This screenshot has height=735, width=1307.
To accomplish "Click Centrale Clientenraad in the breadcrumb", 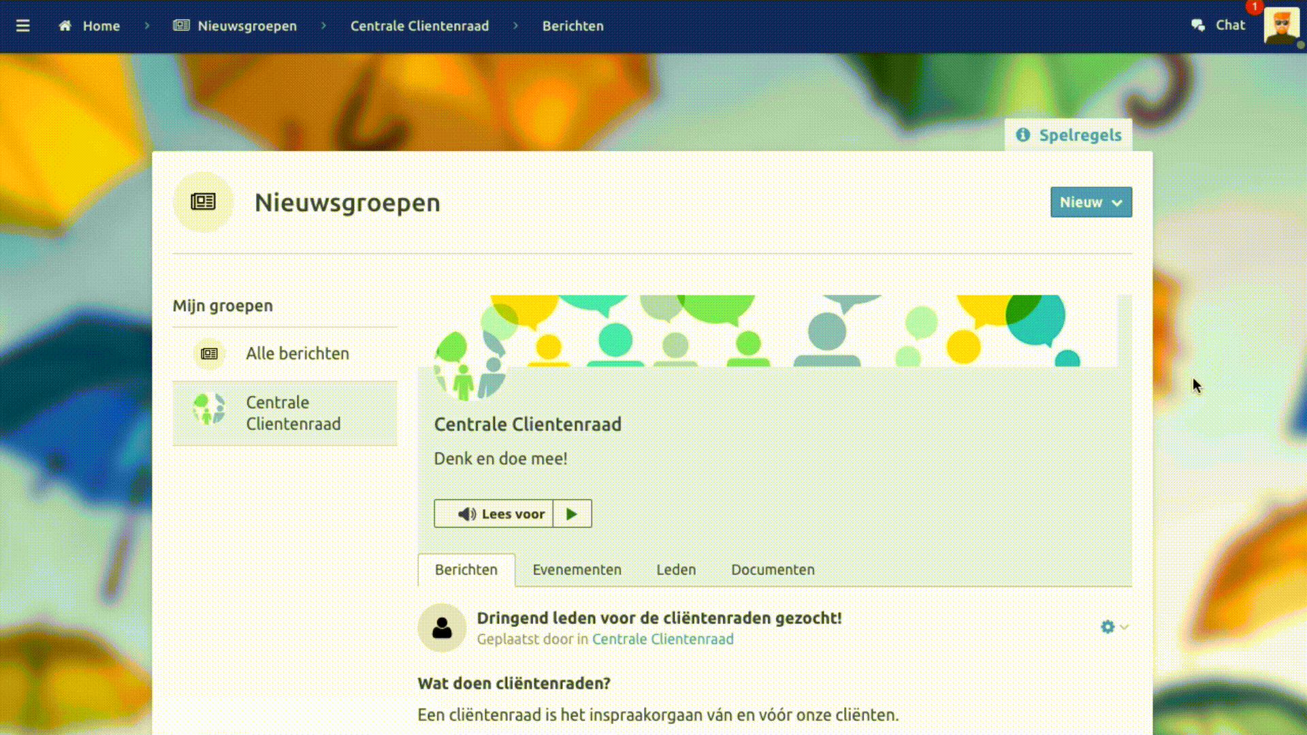I will [419, 26].
